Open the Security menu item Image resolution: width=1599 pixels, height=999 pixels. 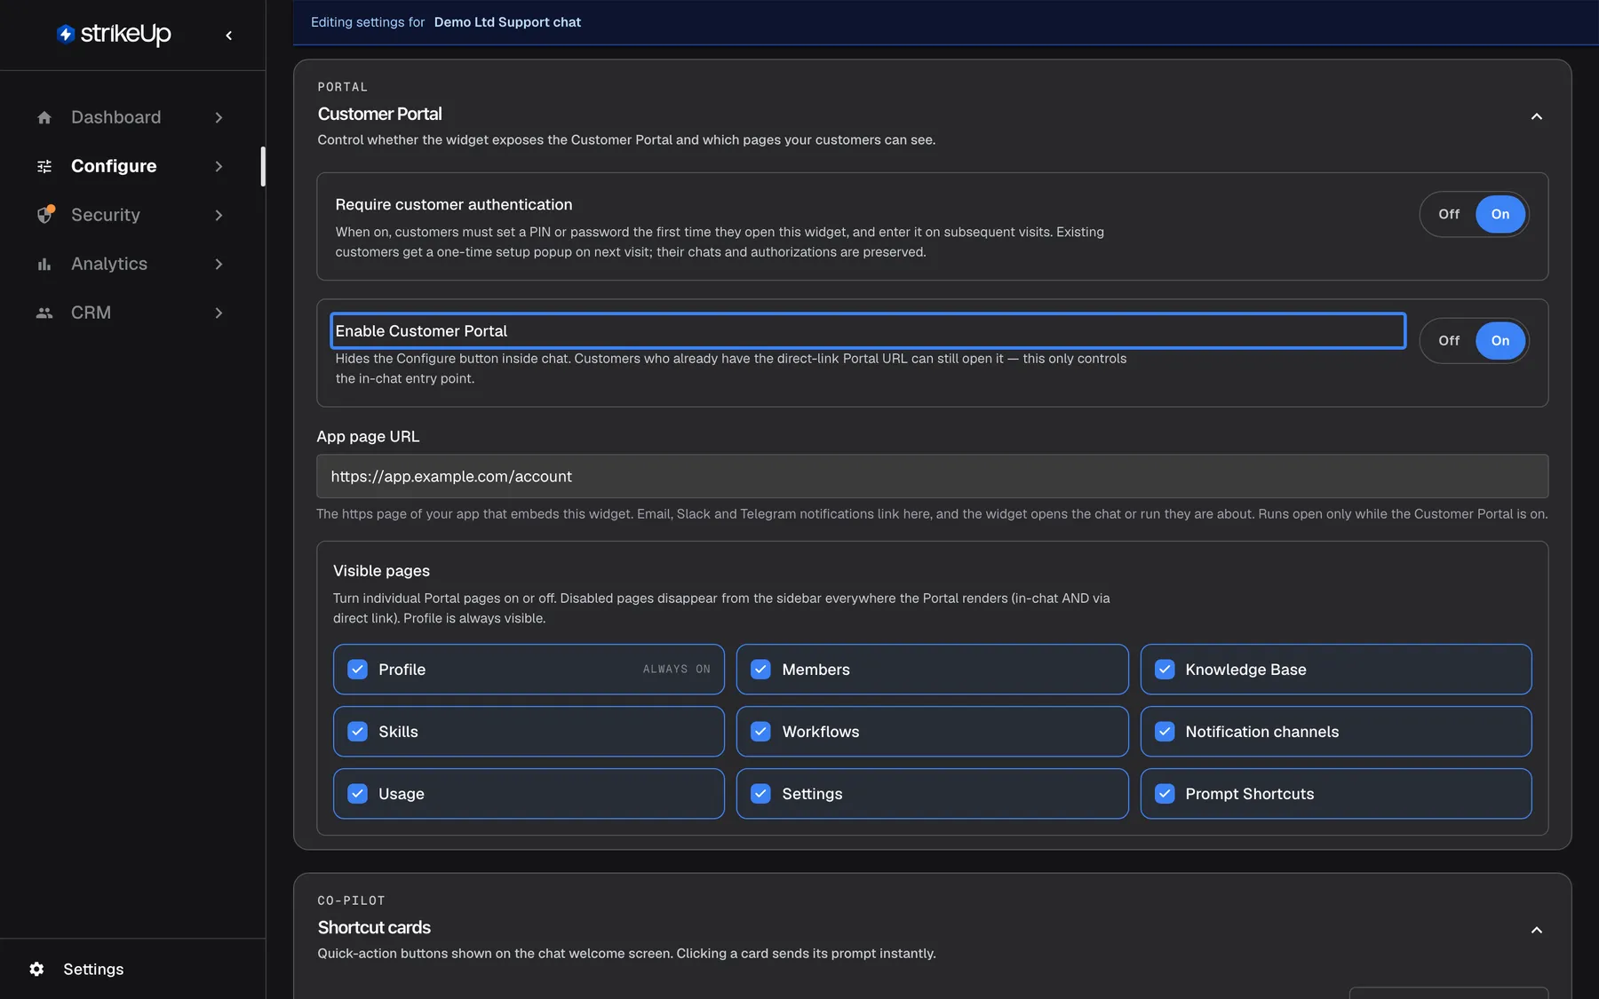[131, 215]
